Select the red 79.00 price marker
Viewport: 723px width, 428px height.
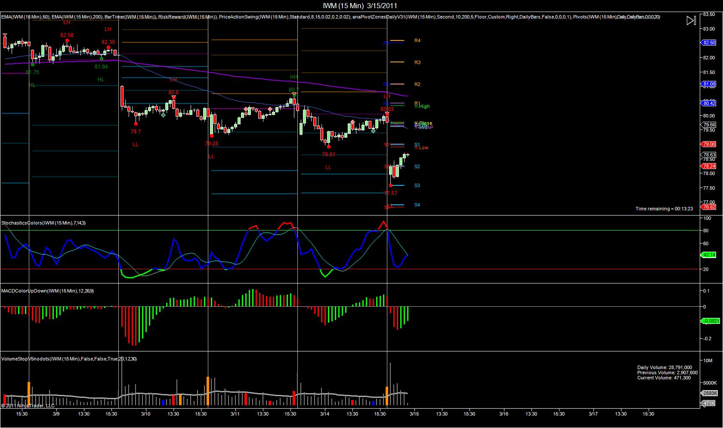(709, 144)
